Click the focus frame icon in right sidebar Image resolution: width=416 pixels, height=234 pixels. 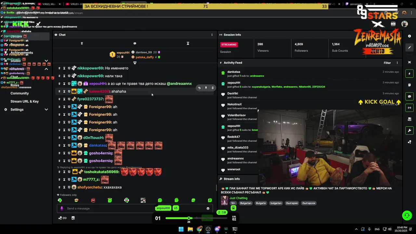click(x=409, y=62)
